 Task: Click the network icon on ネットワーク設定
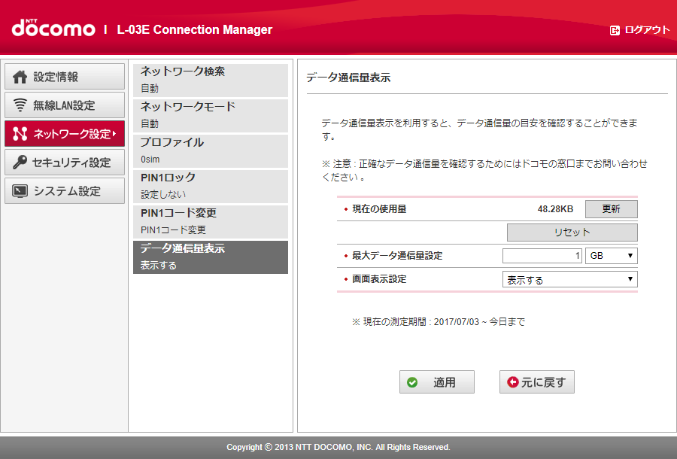click(x=18, y=133)
